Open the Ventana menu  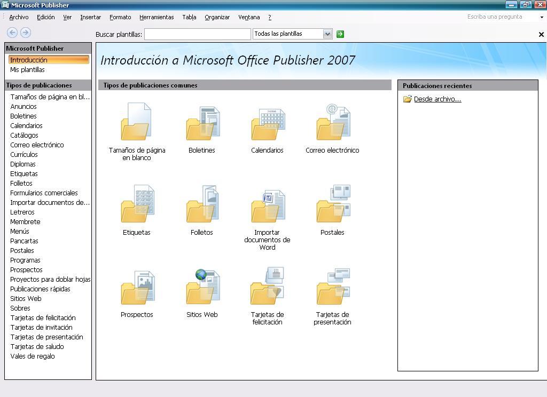(x=249, y=17)
